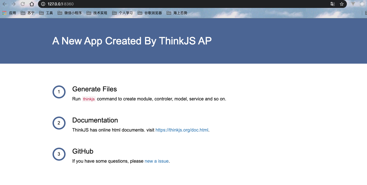Click "If you have some questions" text

[100, 161]
